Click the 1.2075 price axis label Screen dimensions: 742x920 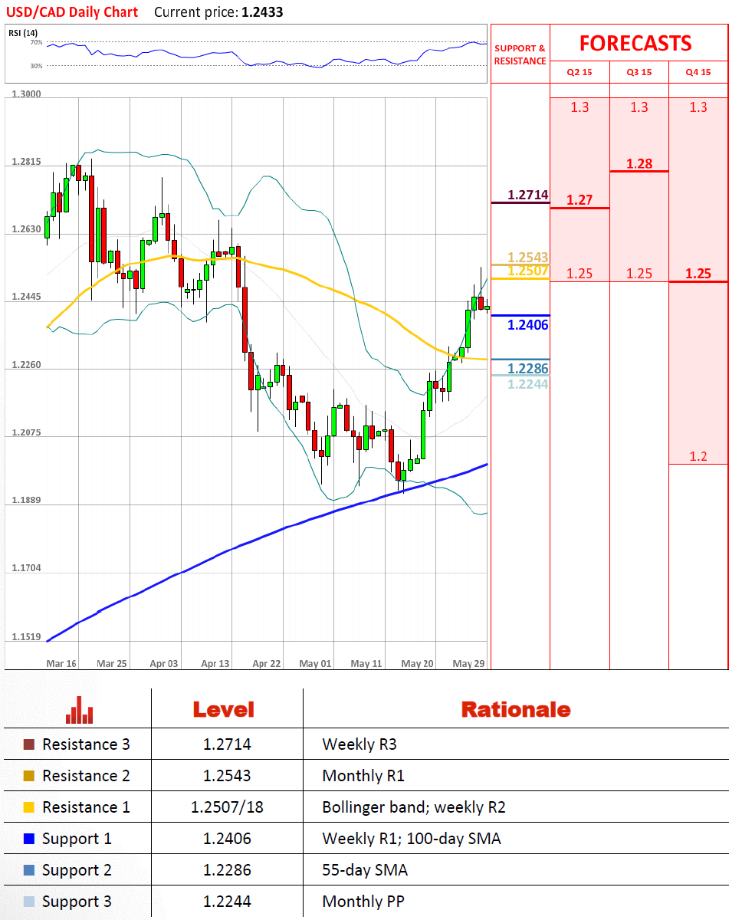(27, 432)
